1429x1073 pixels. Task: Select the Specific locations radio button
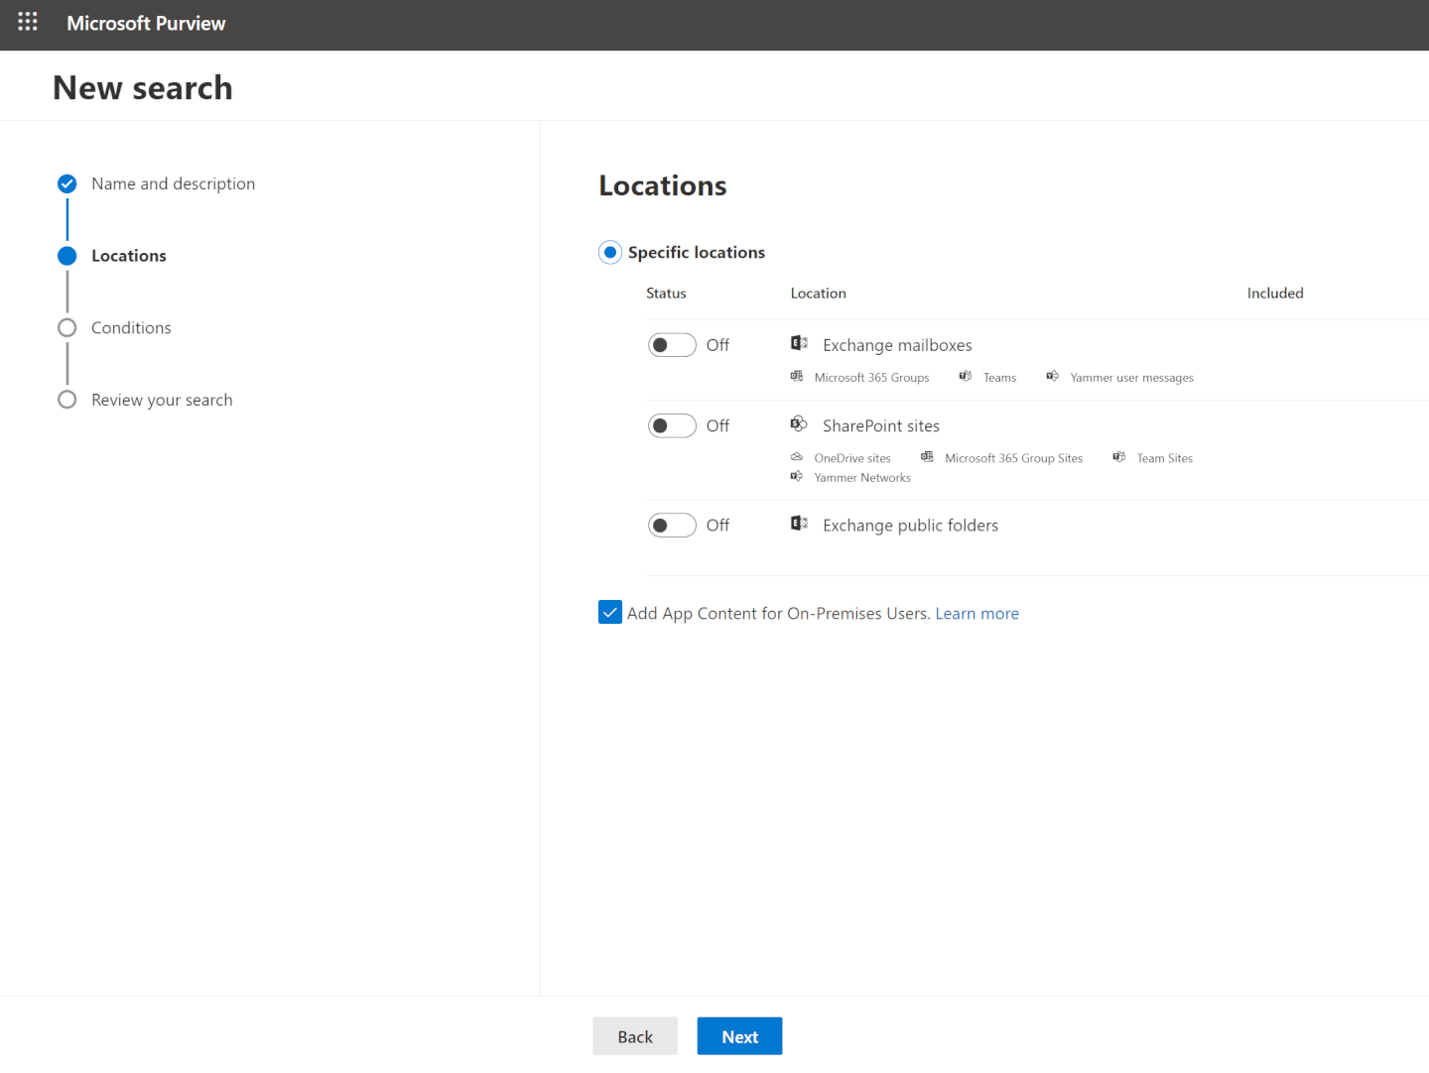coord(610,252)
